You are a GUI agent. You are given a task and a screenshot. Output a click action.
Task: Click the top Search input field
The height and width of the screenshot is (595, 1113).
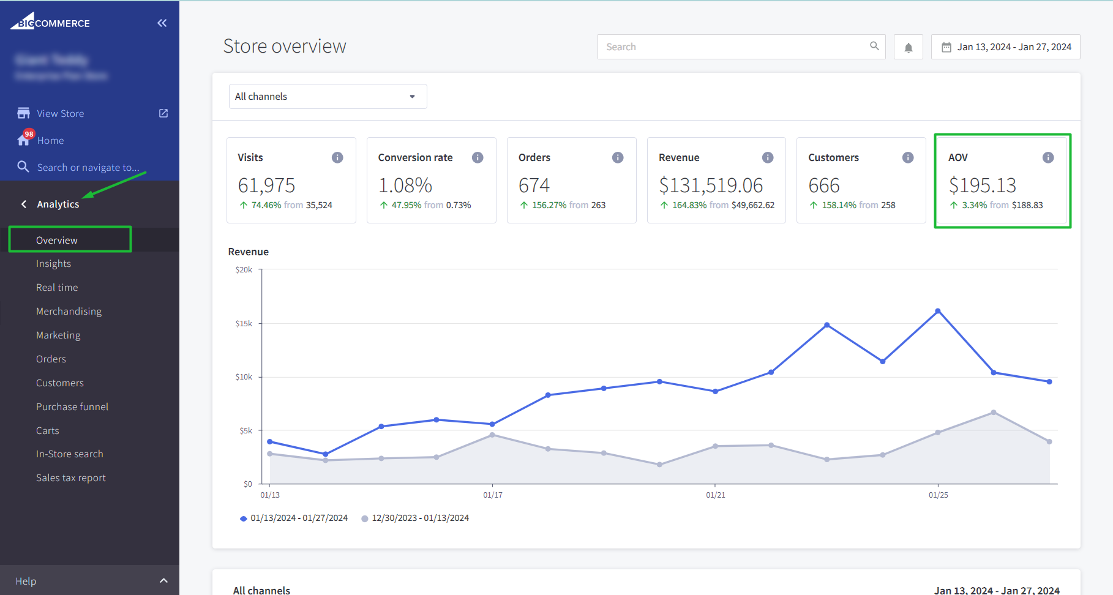coord(741,47)
